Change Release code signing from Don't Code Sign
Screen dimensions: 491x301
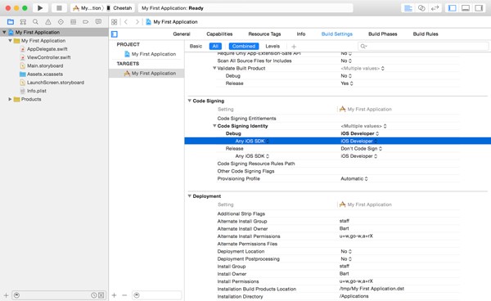click(361, 149)
